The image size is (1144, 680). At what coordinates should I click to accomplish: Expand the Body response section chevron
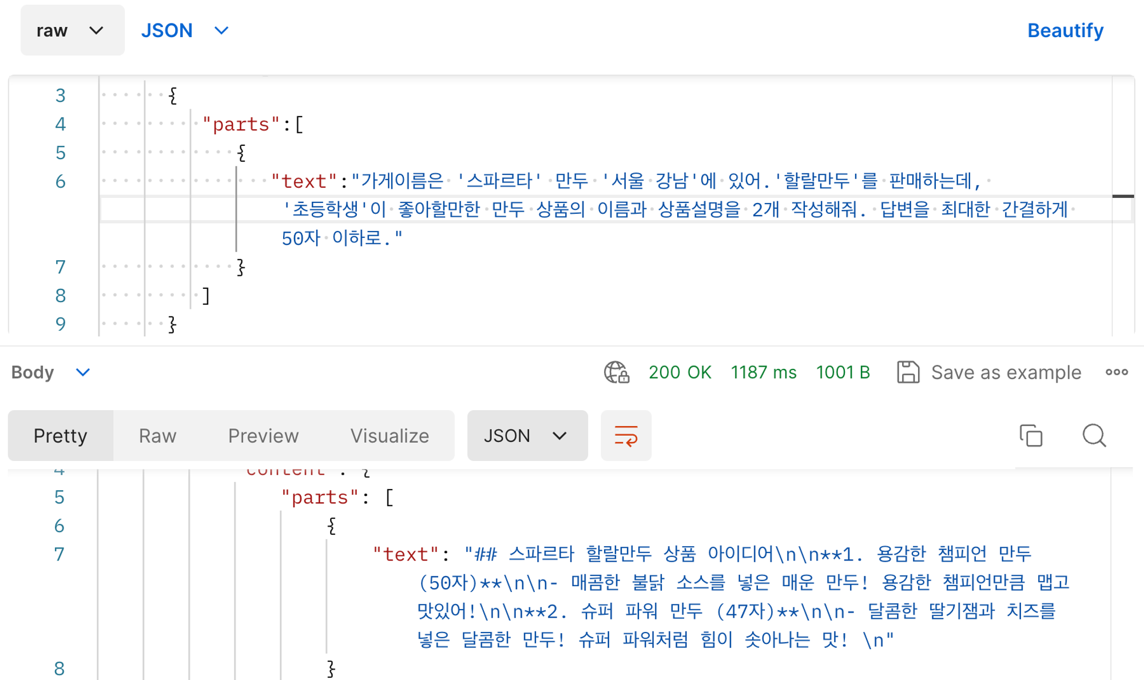point(83,372)
